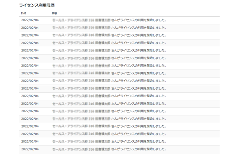Image resolution: width=238 pixels, height=154 pixels.
Task: Click the fifth row's date cell
Action: click(30, 51)
